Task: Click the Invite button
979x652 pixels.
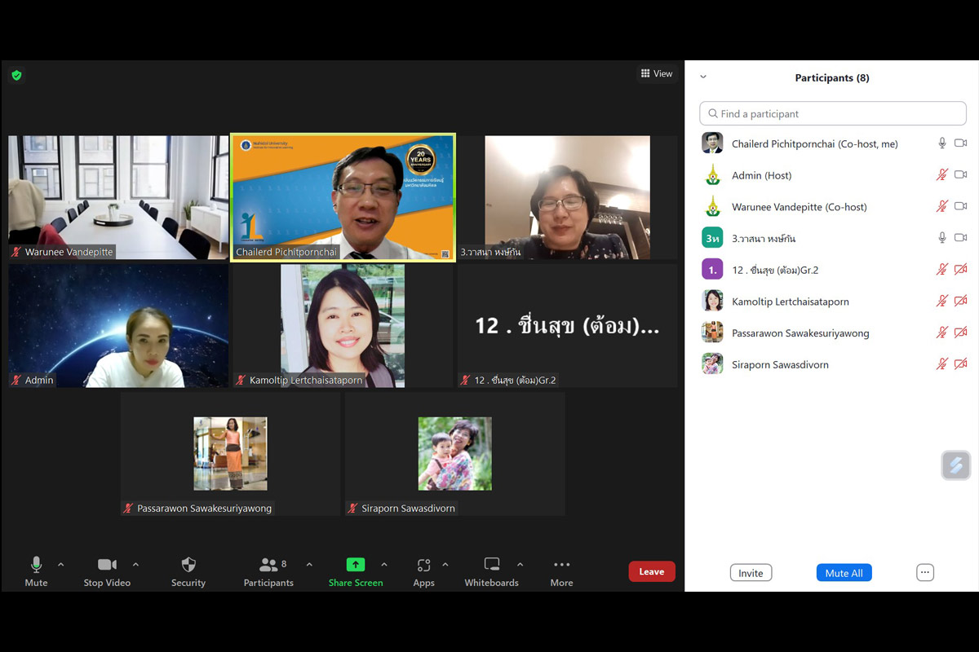Action: 751,573
